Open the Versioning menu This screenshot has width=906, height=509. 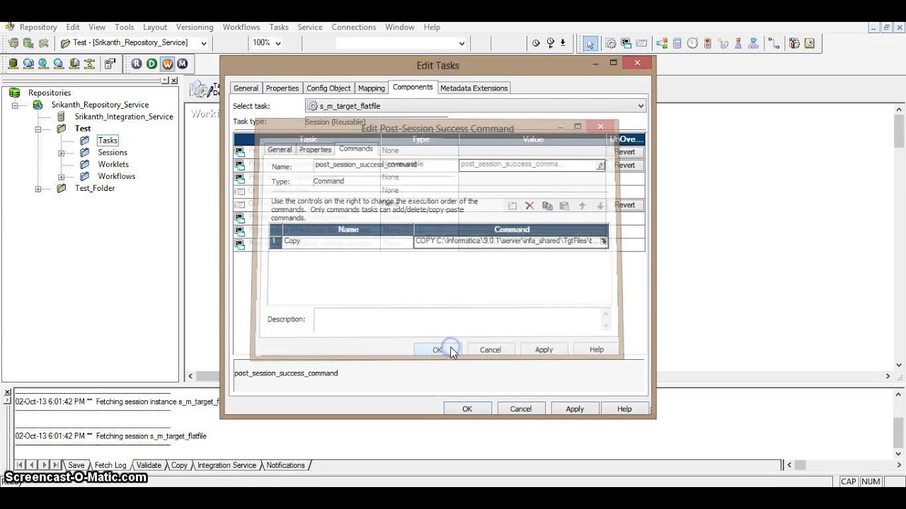click(x=195, y=27)
